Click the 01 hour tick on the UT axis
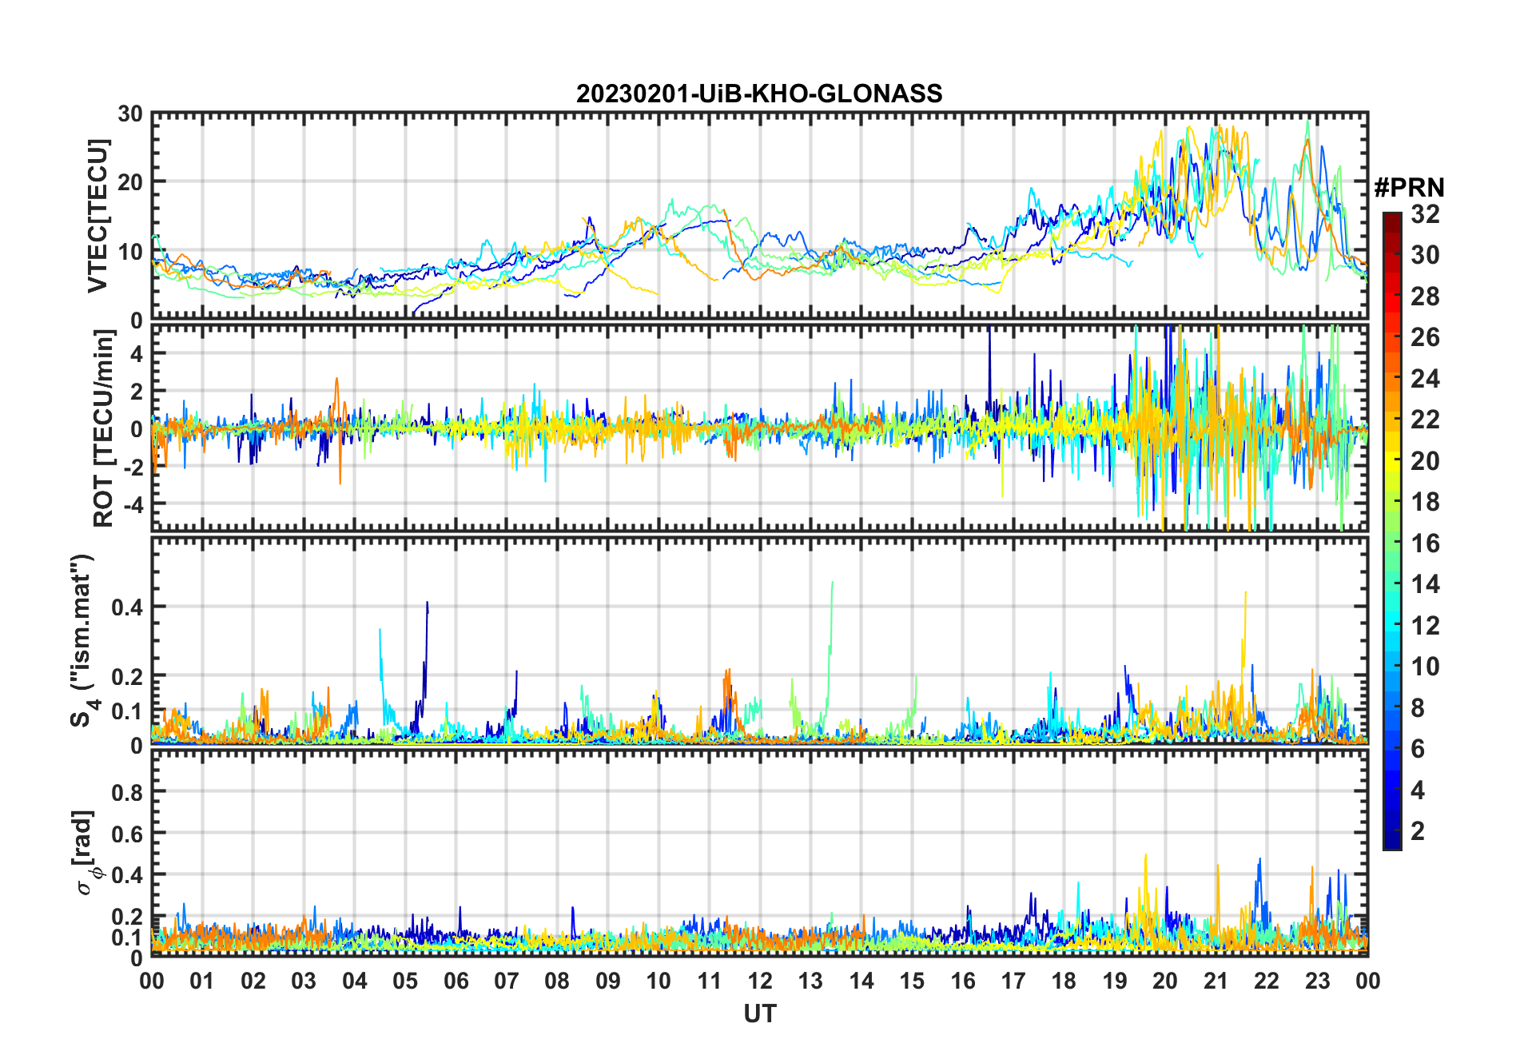The width and height of the screenshot is (1520, 1063). [202, 981]
